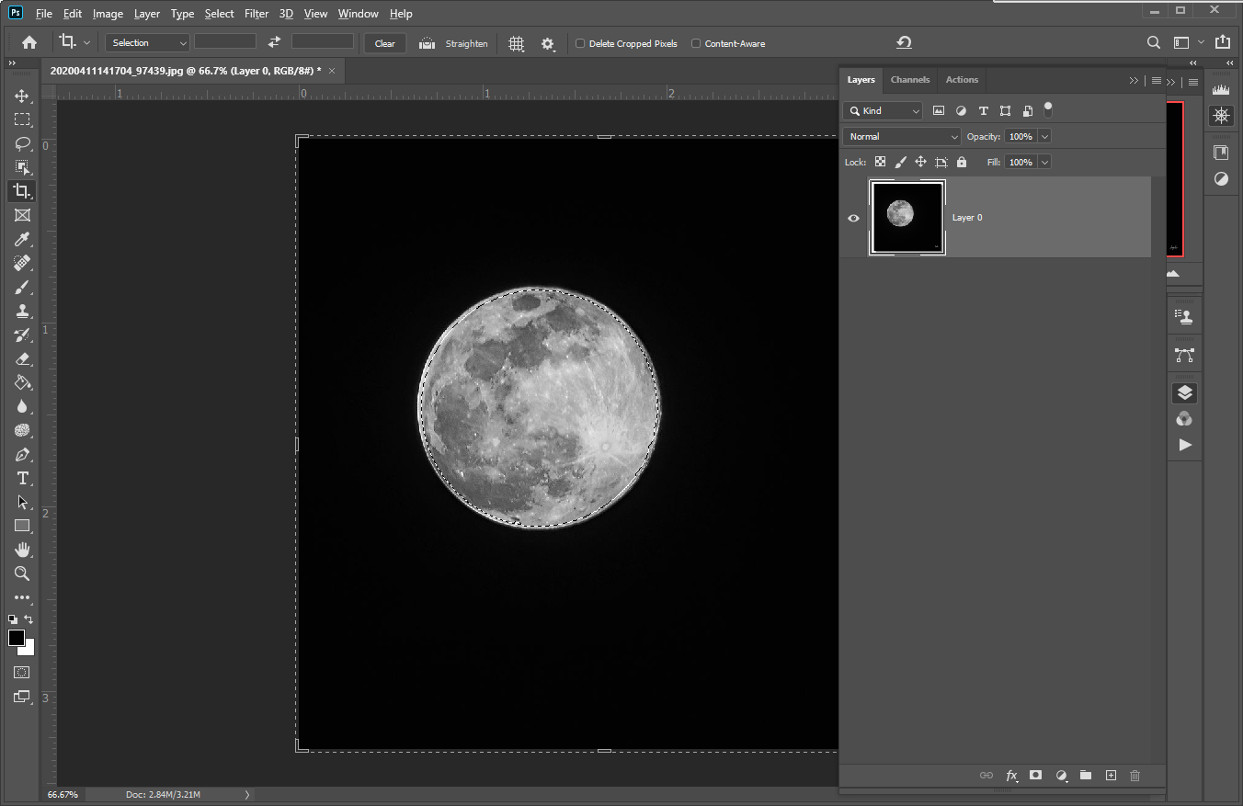Toggle lock position

tap(920, 162)
